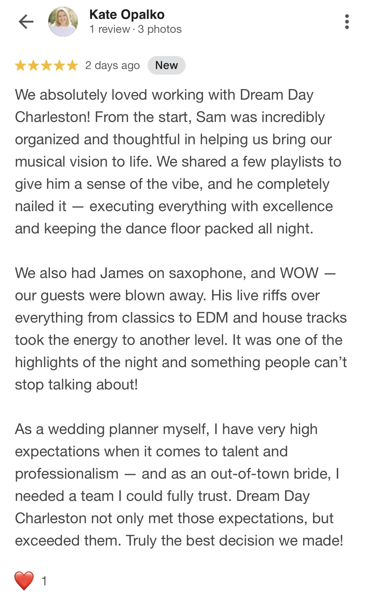Image resolution: width=373 pixels, height=600 pixels.
Task: Click the fifth gold rating star
Action: 72,66
